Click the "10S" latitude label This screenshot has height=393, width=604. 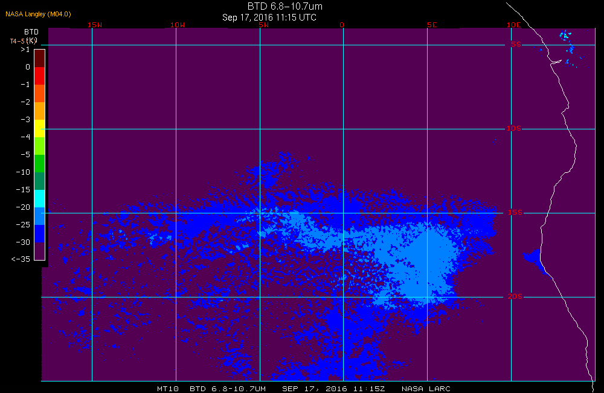(x=513, y=128)
